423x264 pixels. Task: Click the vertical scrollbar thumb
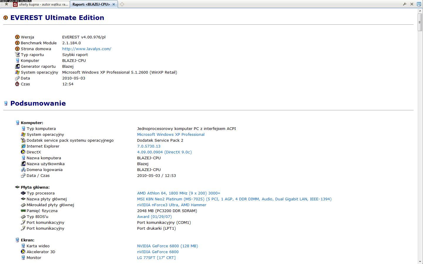click(420, 22)
